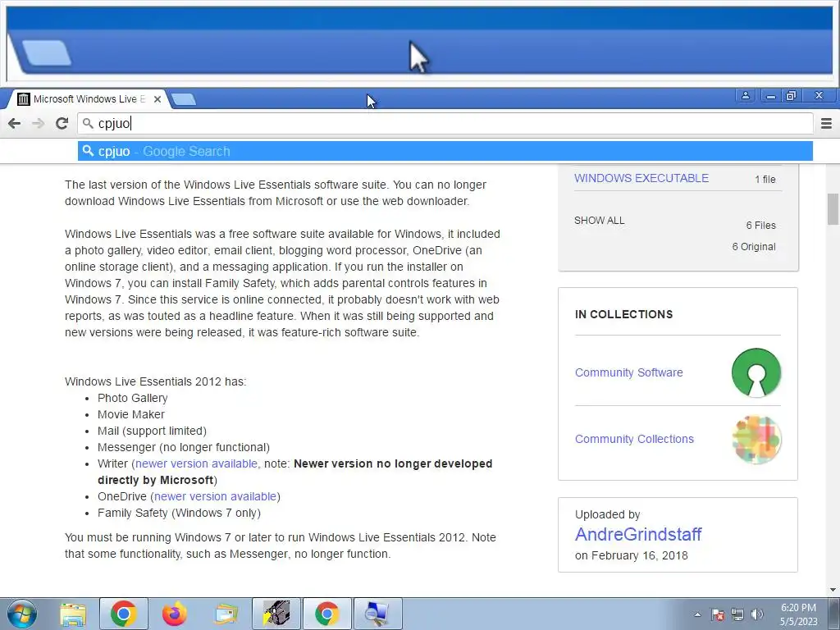Open the network tray icon

coord(737,614)
